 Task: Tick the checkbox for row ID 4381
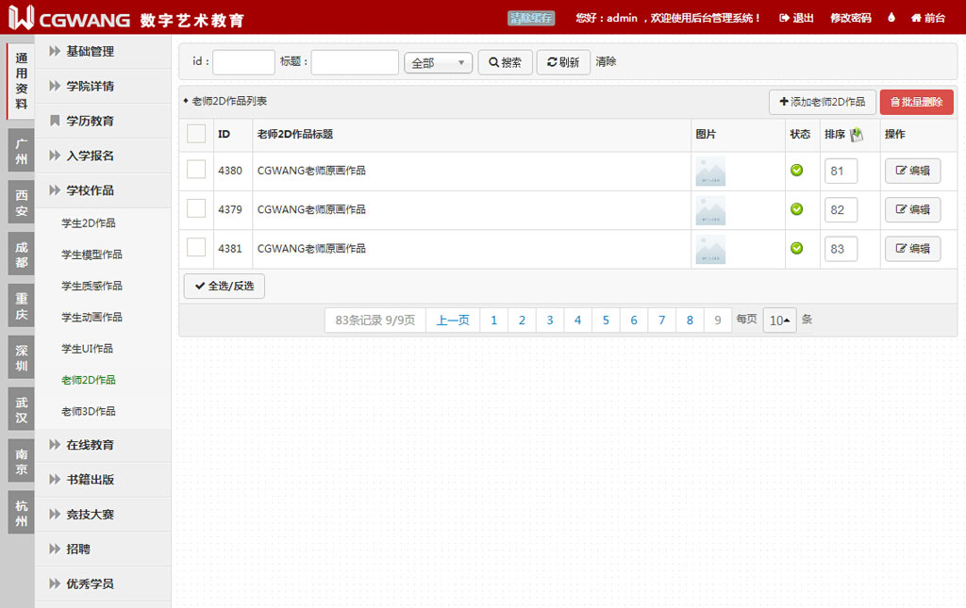(x=196, y=247)
